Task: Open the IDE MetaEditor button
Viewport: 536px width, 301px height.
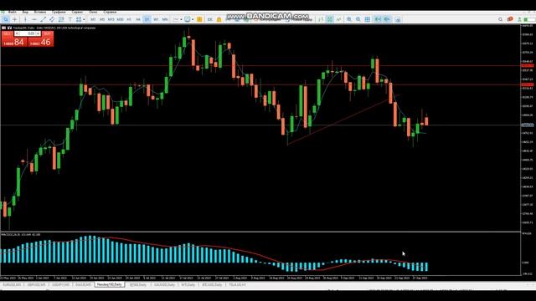Action: coord(210,19)
